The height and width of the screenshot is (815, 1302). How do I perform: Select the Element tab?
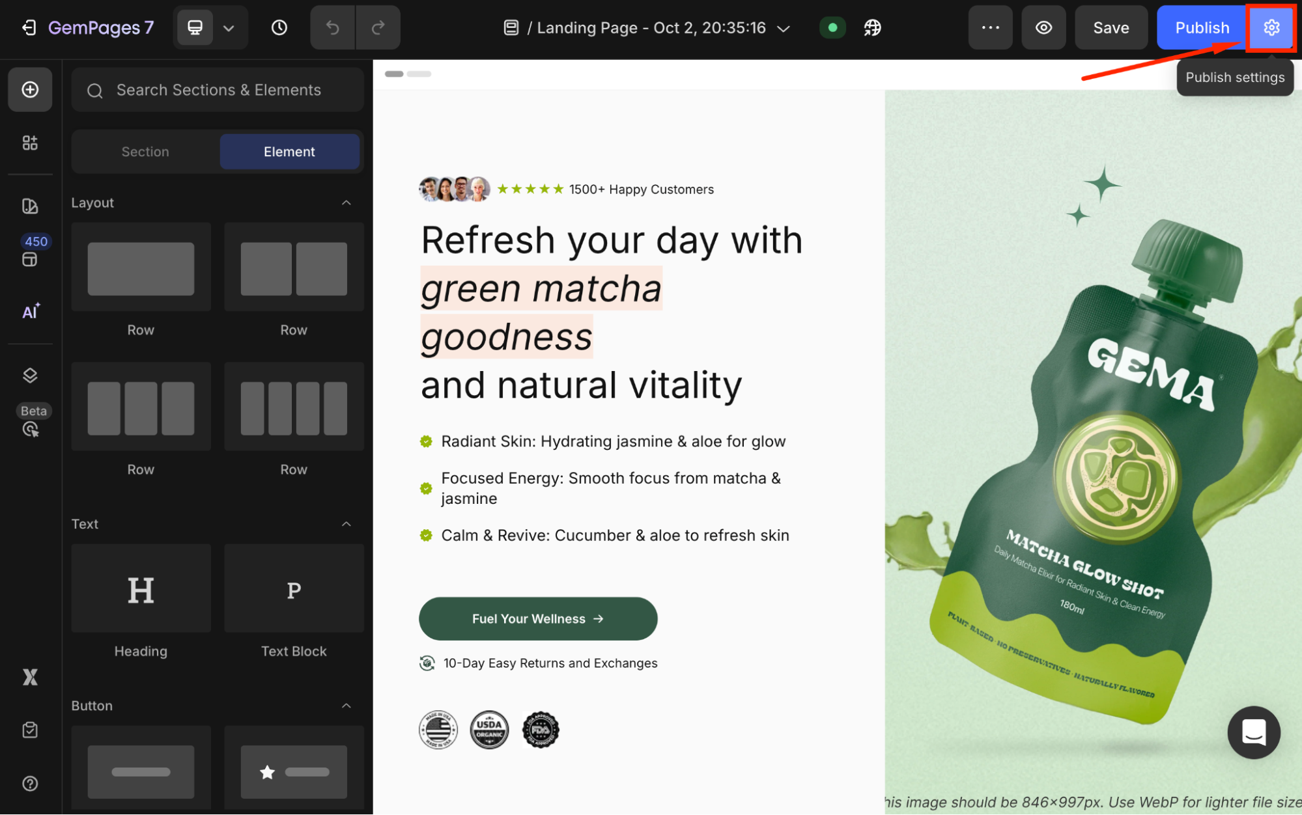tap(289, 152)
